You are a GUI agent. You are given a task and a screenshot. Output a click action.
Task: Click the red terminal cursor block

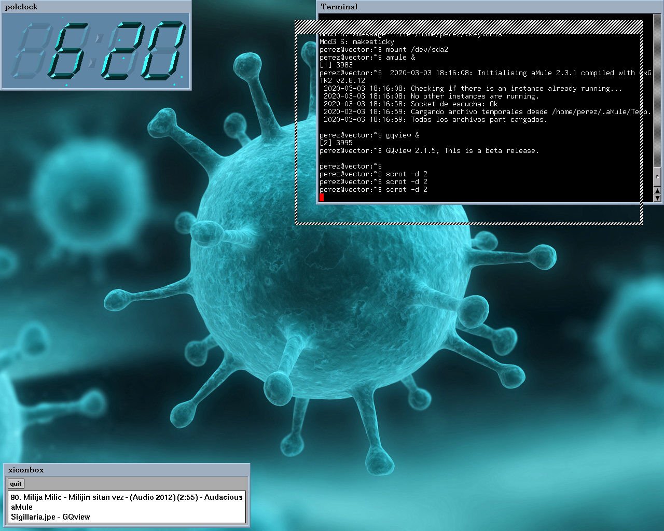point(322,197)
